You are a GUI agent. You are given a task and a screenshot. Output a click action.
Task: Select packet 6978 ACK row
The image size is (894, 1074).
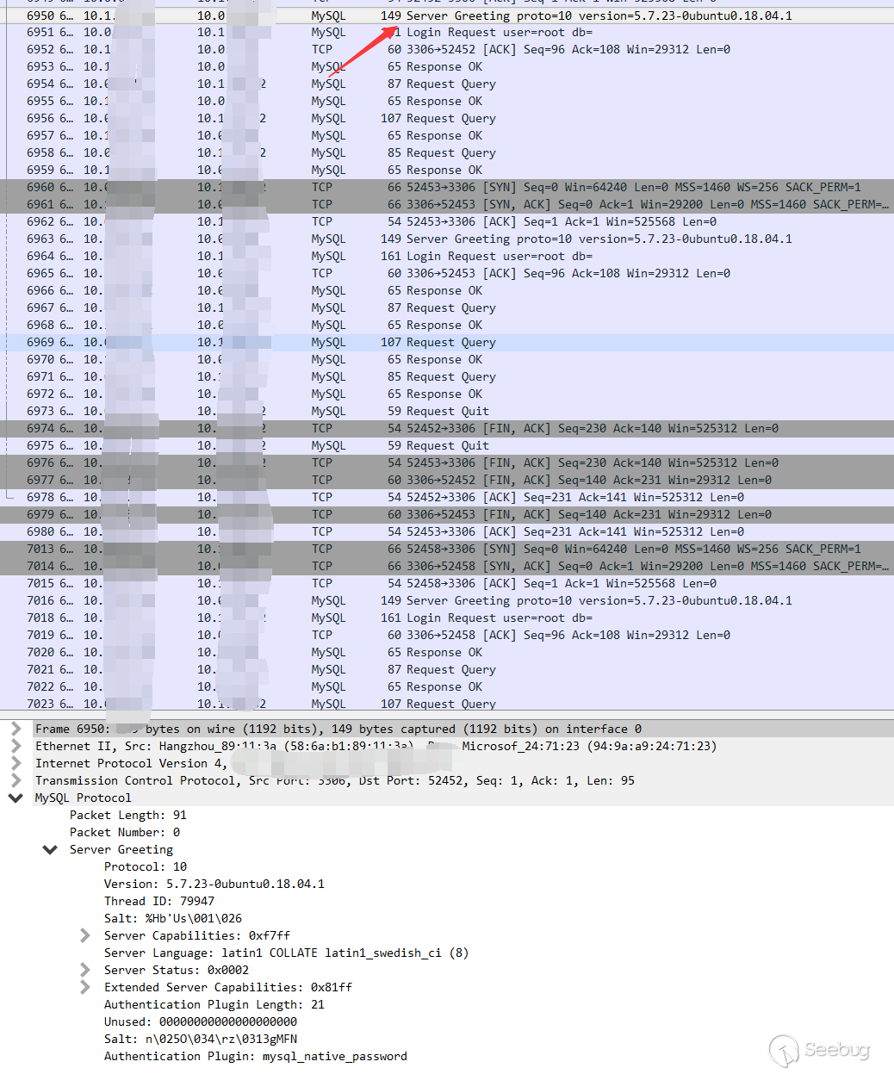[447, 498]
